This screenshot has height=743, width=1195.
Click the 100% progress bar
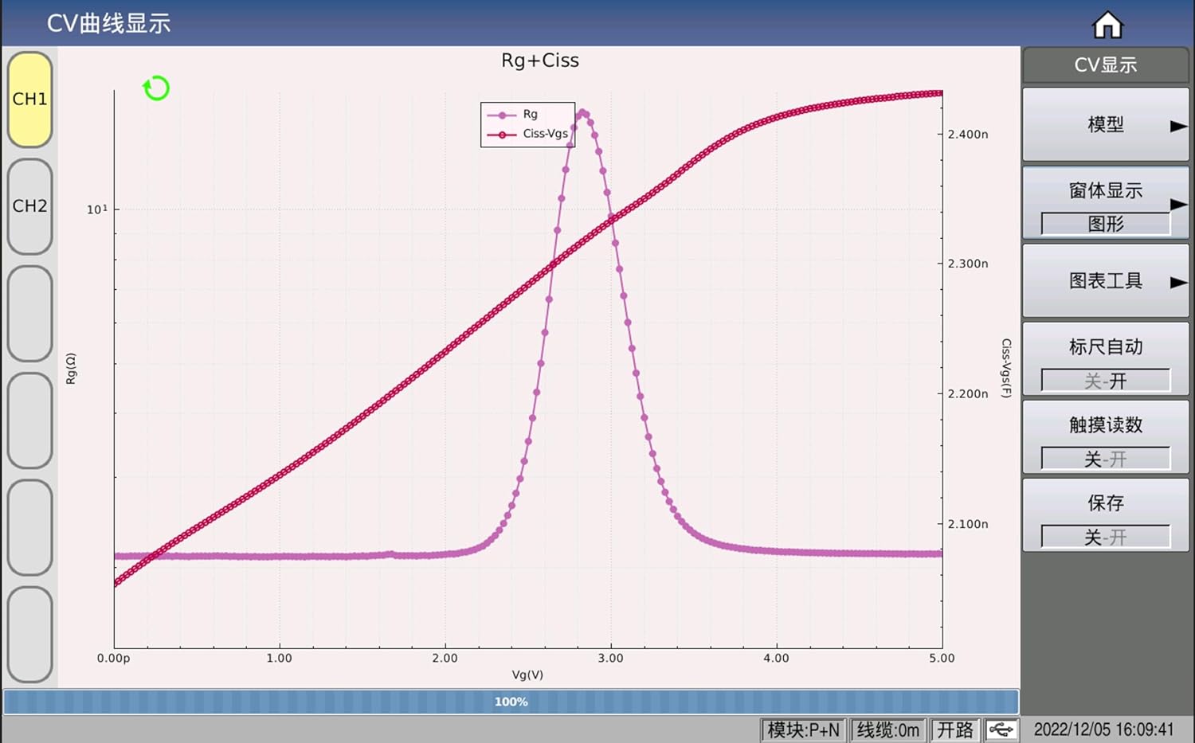[x=512, y=702]
